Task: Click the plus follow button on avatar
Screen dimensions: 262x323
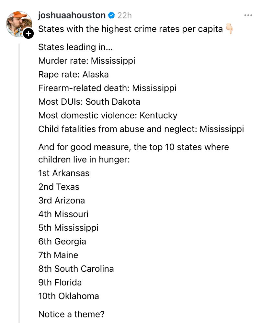Action: tap(28, 33)
